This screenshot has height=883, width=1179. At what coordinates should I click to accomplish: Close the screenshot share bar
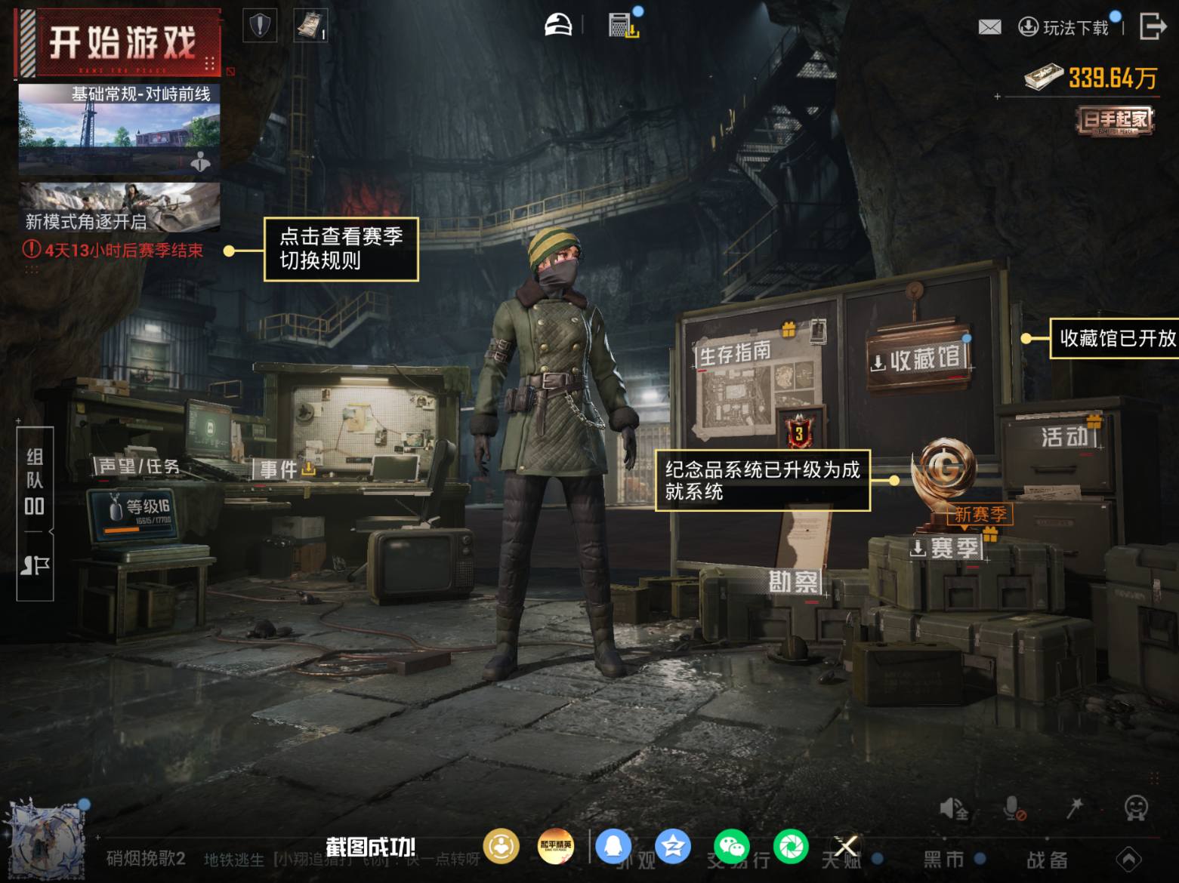click(x=846, y=847)
